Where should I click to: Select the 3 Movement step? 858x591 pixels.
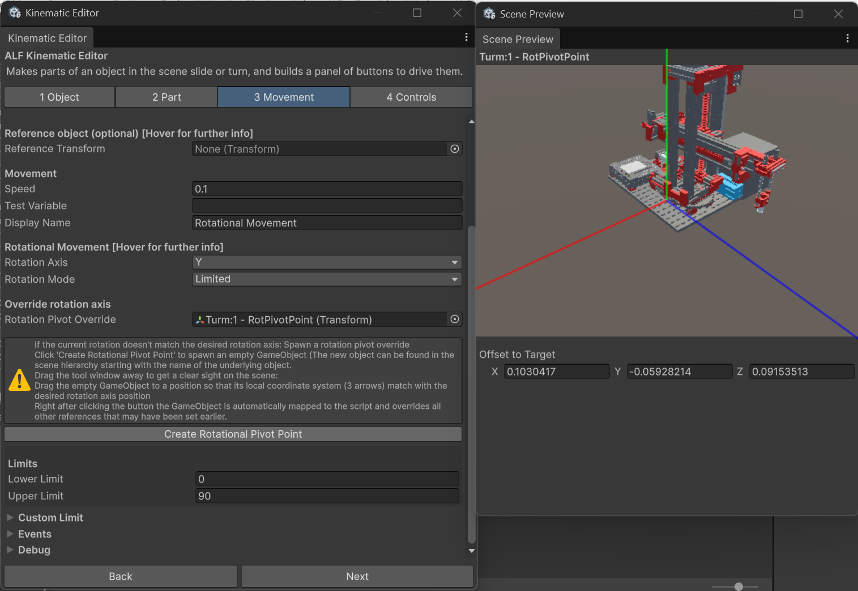(x=284, y=97)
